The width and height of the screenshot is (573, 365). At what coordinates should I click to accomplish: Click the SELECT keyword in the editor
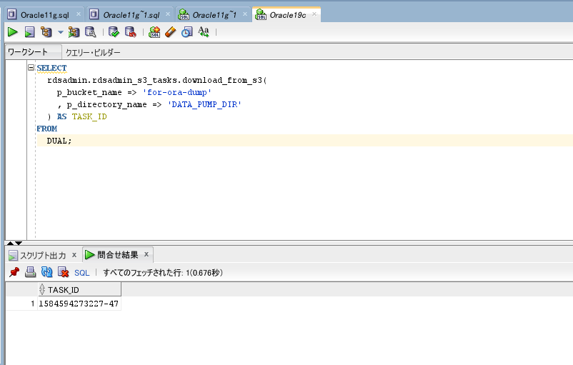click(51, 68)
